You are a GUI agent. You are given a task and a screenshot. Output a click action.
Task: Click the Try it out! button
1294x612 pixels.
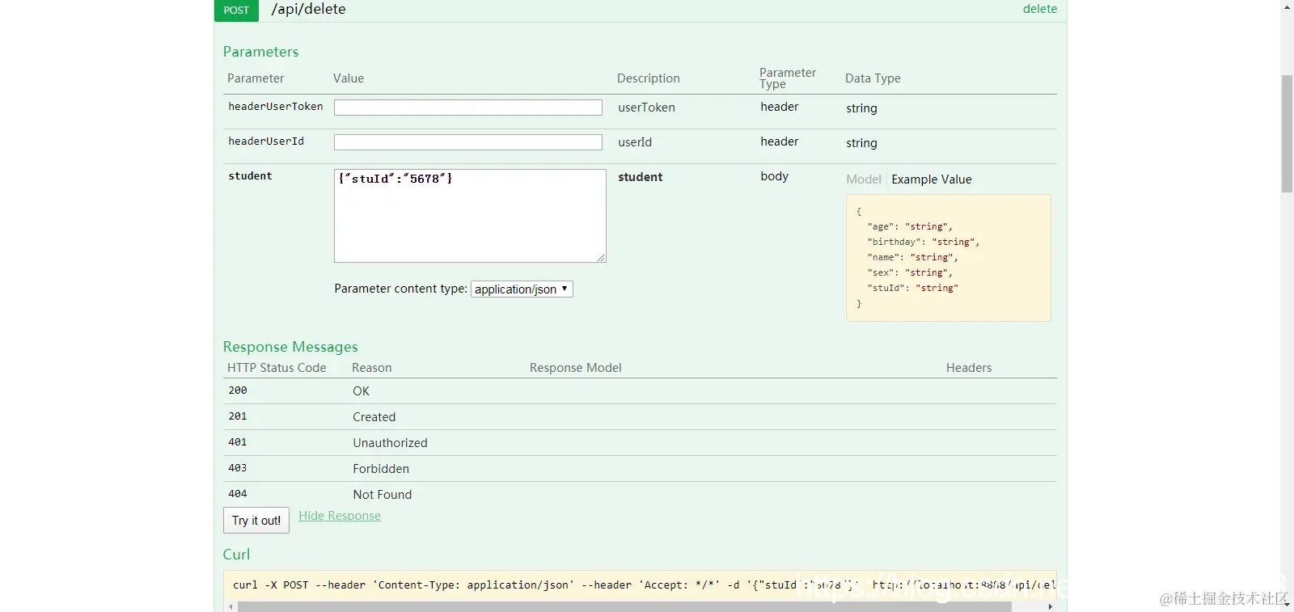click(x=256, y=521)
